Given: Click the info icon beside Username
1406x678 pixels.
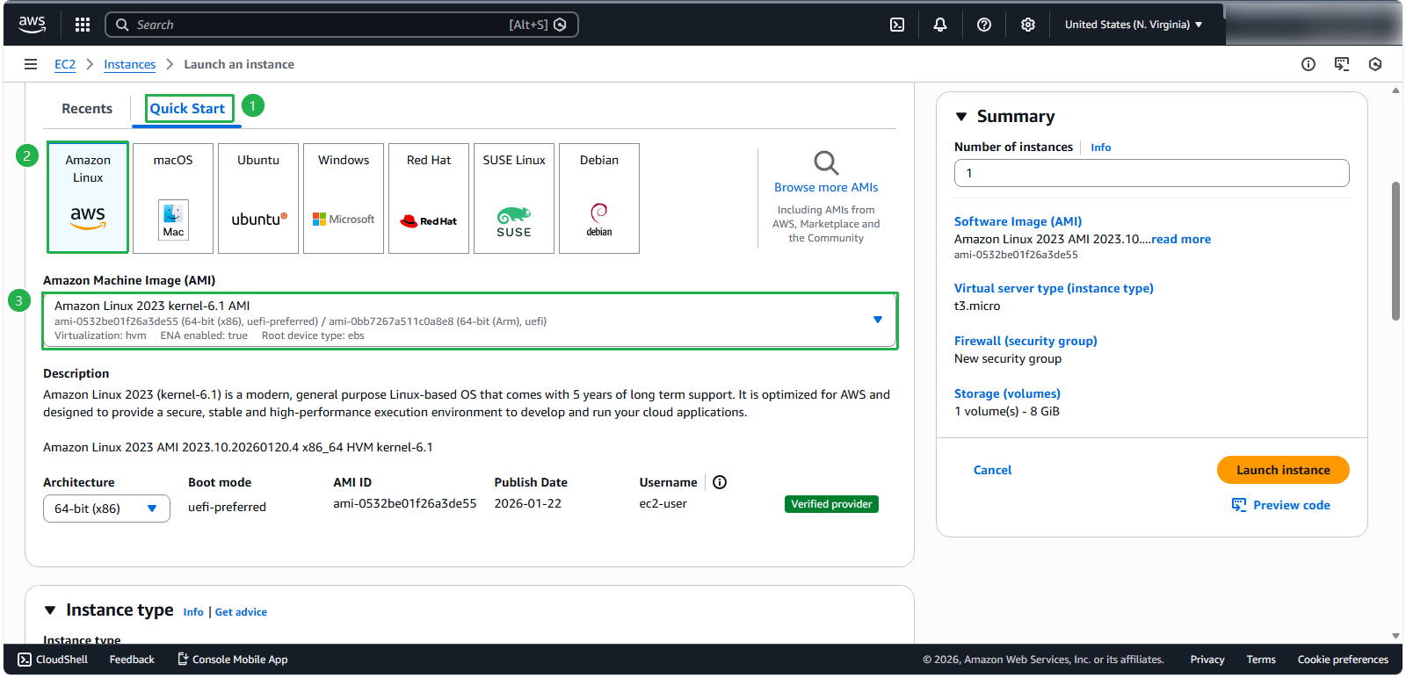Looking at the screenshot, I should pyautogui.click(x=720, y=482).
